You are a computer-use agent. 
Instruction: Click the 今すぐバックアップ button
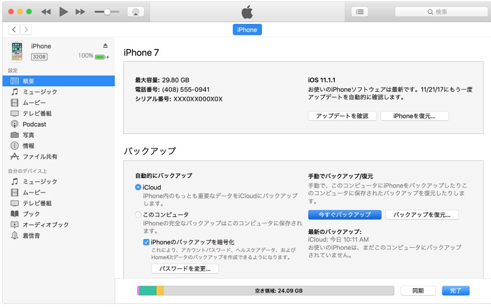pos(344,215)
